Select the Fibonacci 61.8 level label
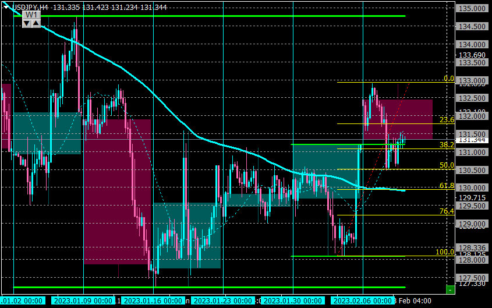The height and width of the screenshot is (308, 492). [x=447, y=186]
